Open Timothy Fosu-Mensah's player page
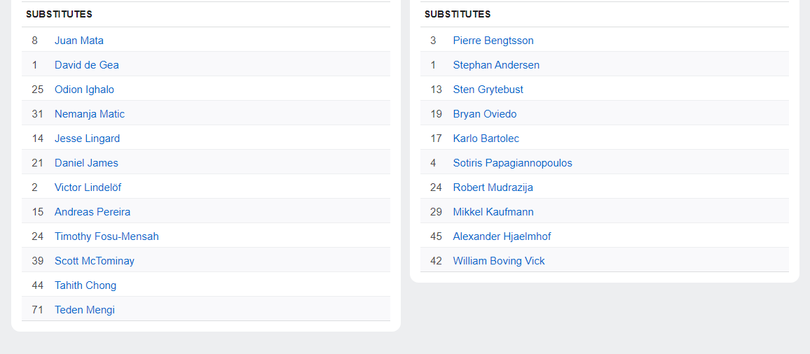 [107, 236]
